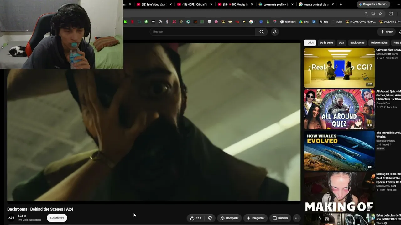Open the 'cine' Drive bookmark
Viewport: 401px width, 225px height.
click(x=304, y=22)
